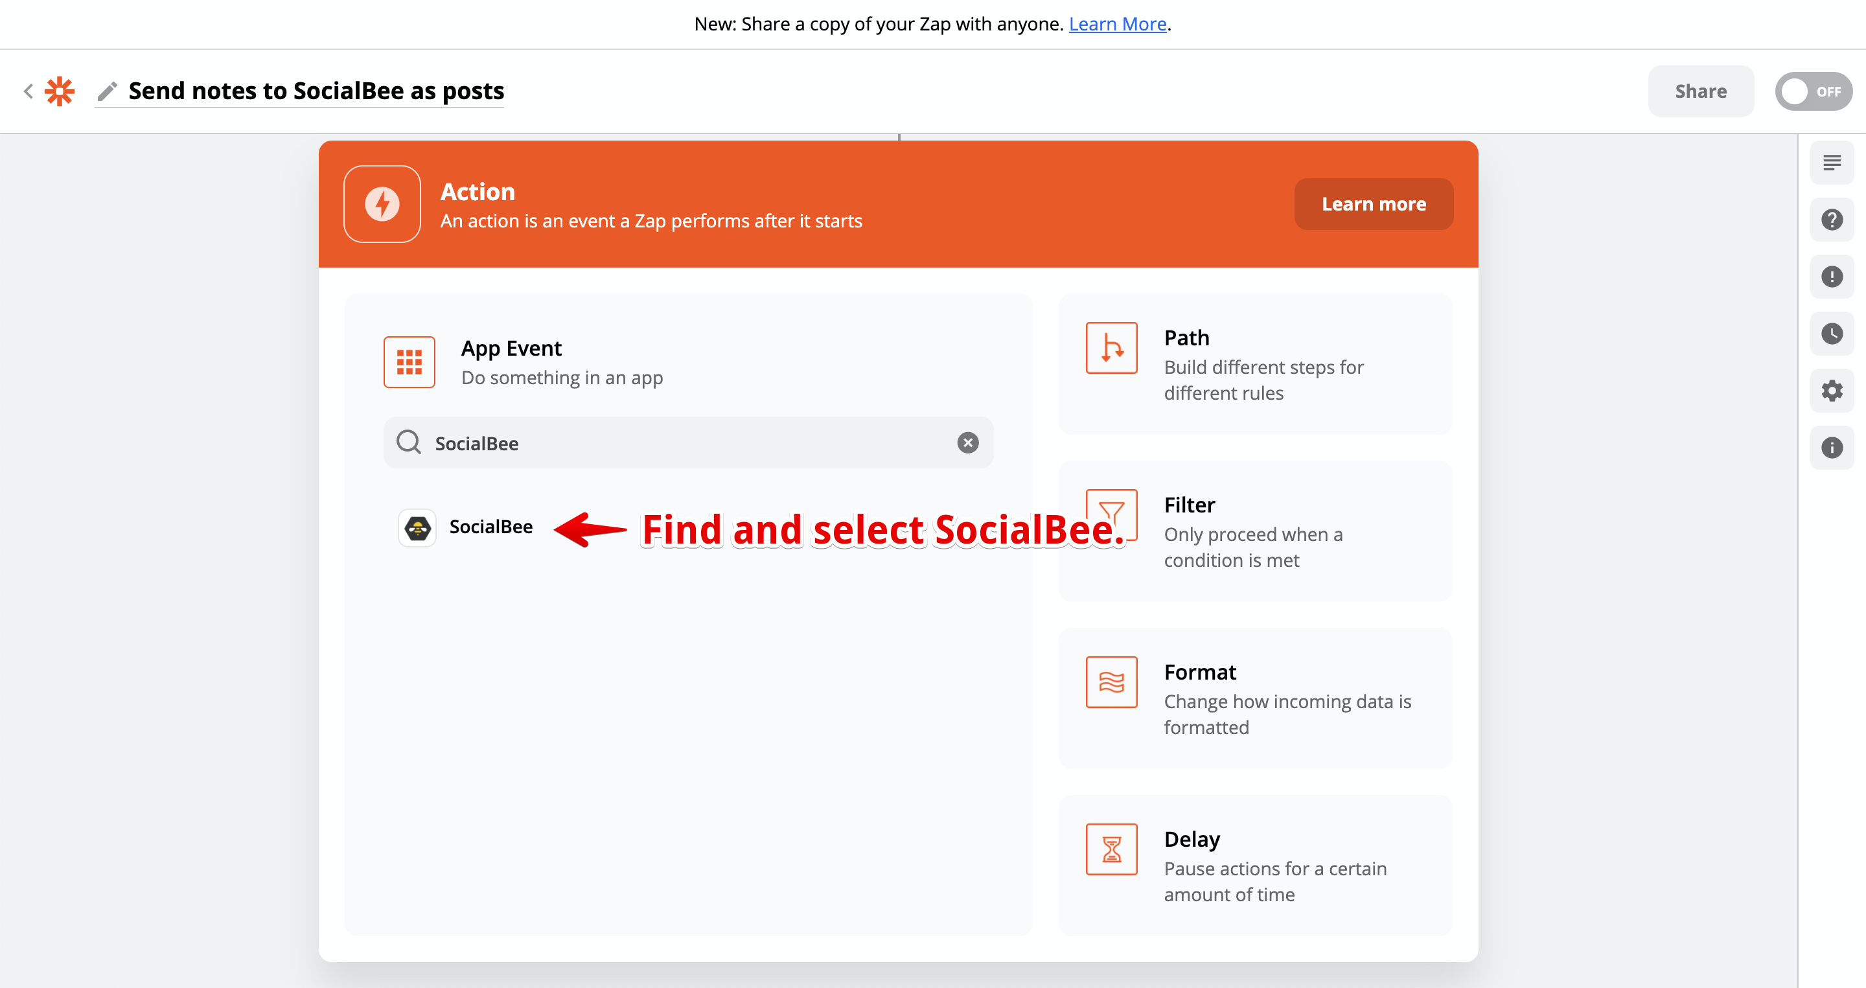Go back using the left chevron arrow
Screen dimensions: 1866x988
tap(29, 91)
